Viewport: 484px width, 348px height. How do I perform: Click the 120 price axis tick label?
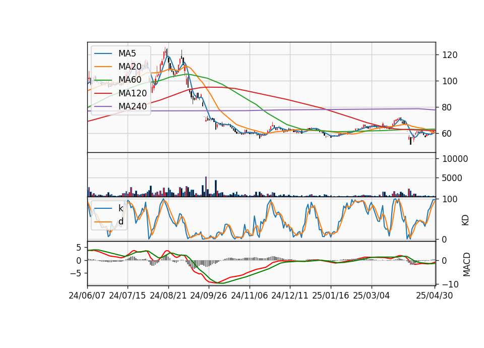450,55
